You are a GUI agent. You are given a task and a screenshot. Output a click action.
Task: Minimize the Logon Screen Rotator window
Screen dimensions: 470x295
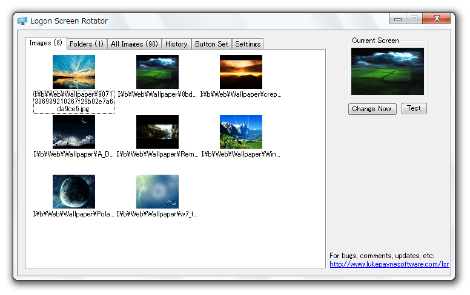(x=398, y=19)
